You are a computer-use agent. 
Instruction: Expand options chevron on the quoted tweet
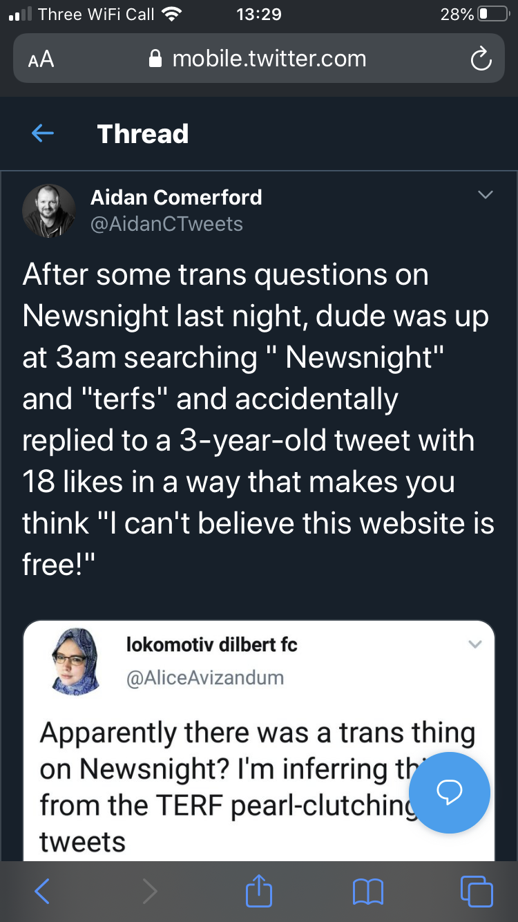[x=474, y=644]
